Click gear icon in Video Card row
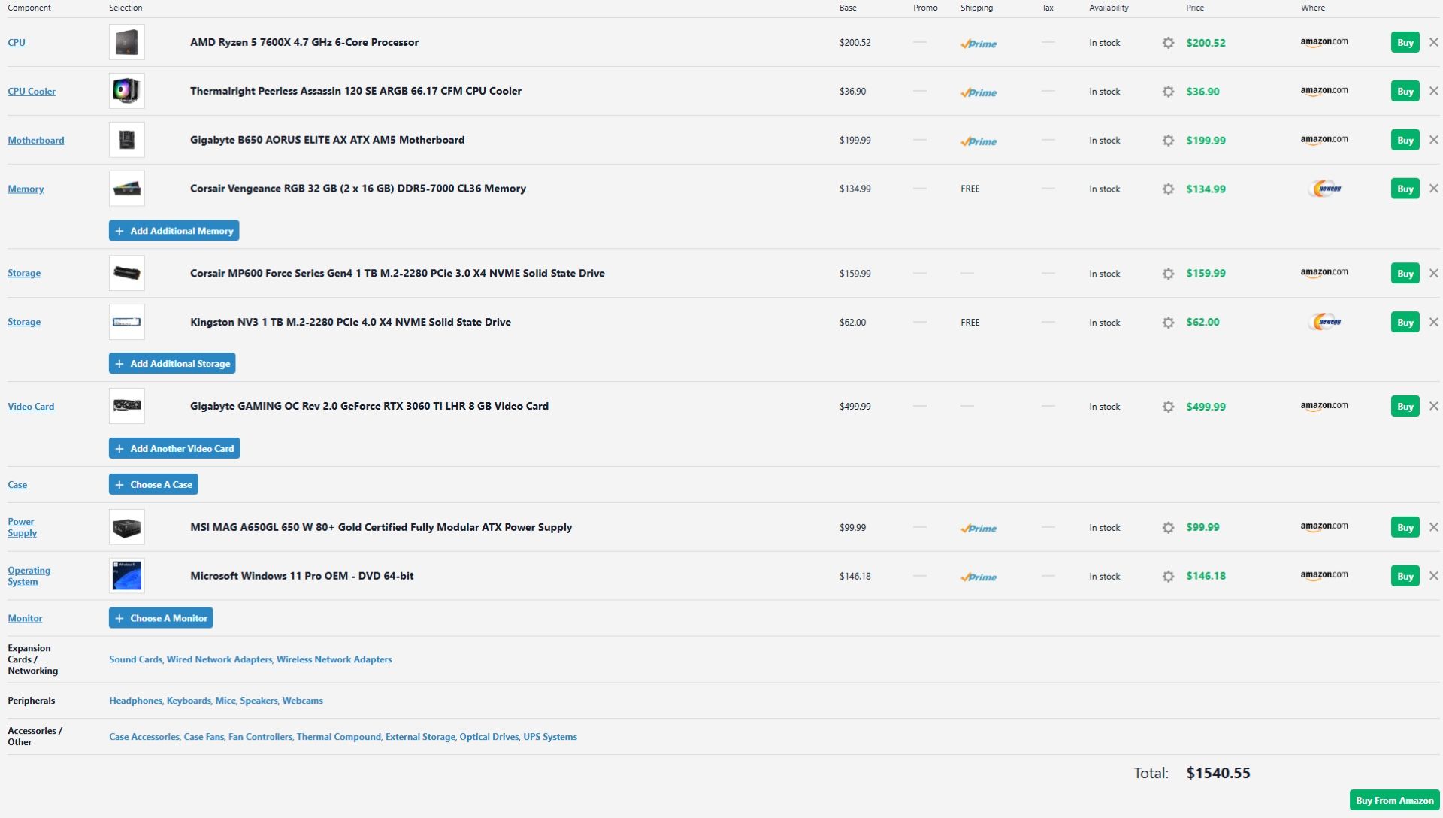1443x818 pixels. (x=1168, y=407)
